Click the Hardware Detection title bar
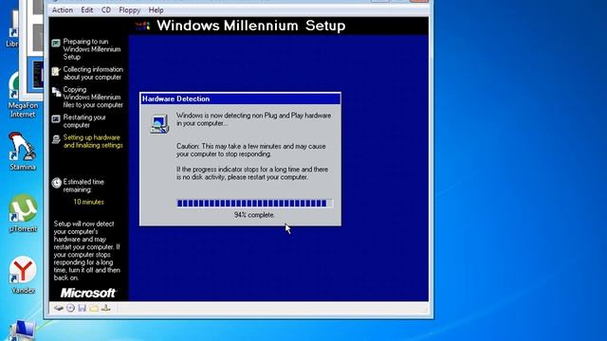This screenshot has width=607, height=341. coord(240,99)
